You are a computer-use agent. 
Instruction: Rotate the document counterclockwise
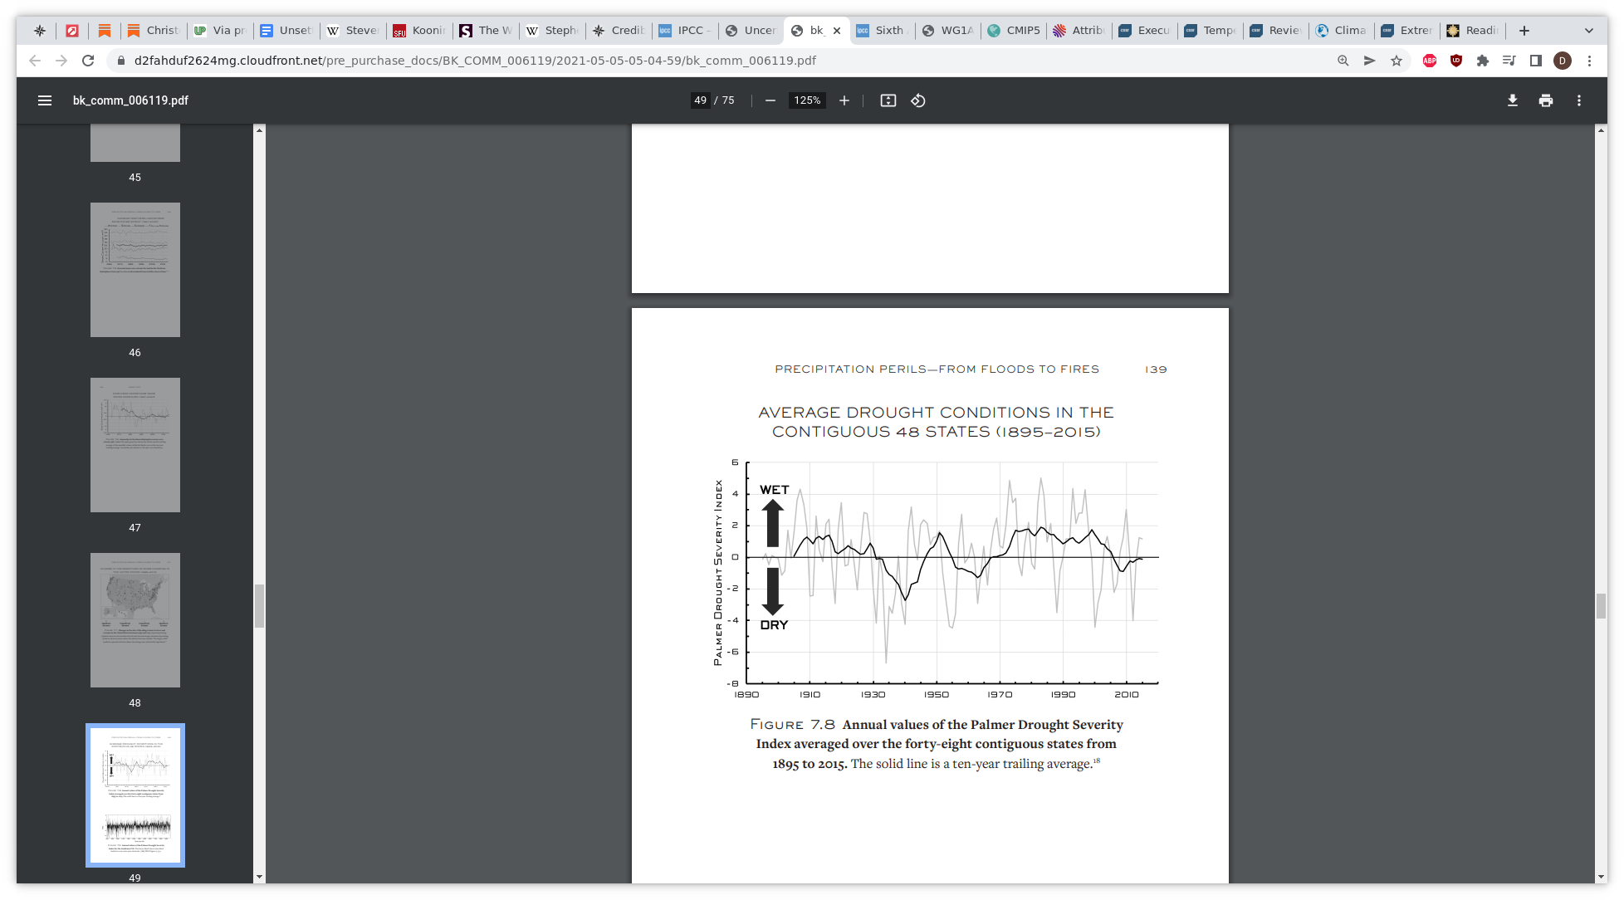point(918,100)
